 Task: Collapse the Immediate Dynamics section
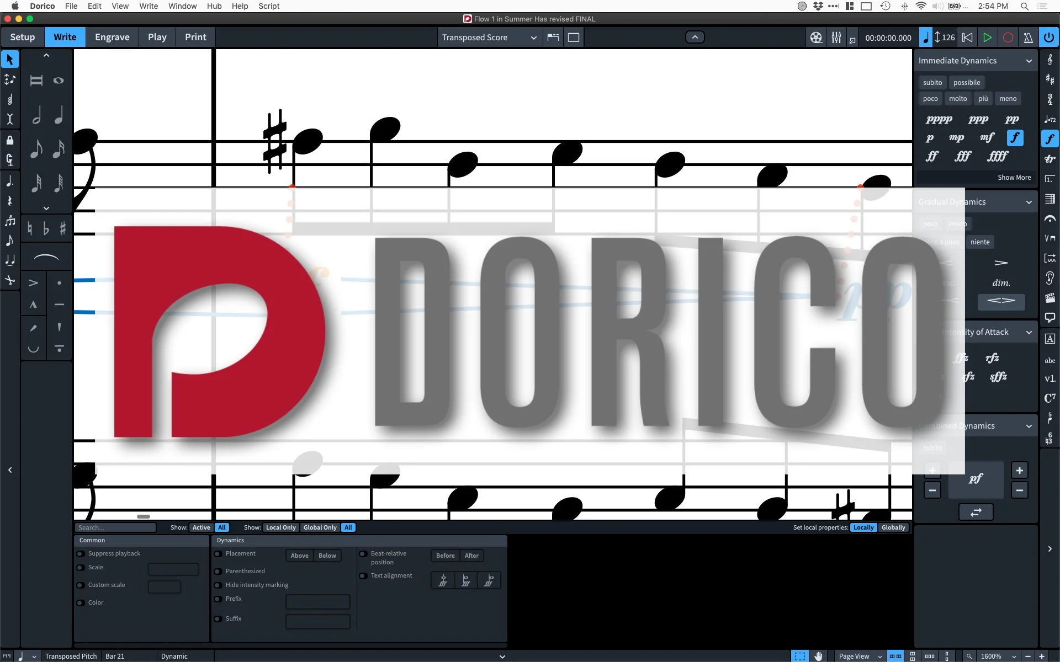click(x=1029, y=61)
